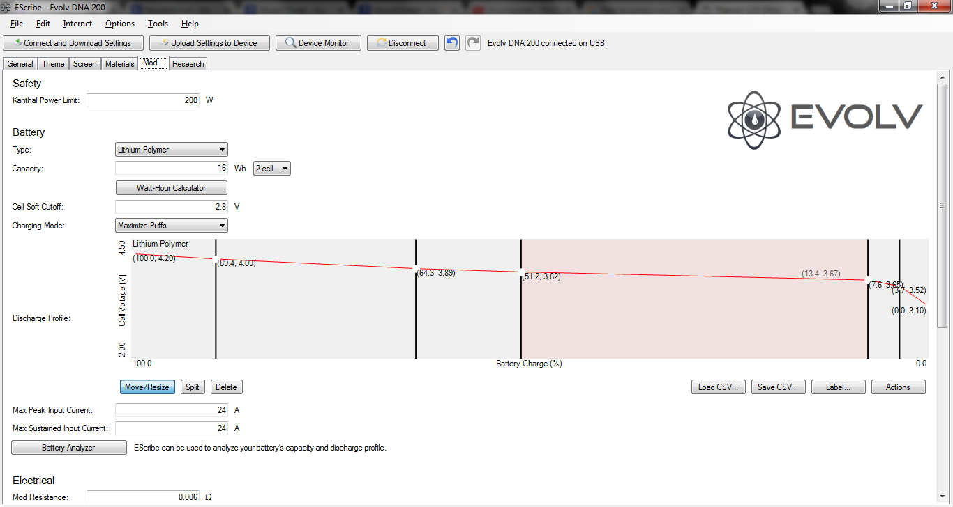Viewport: 953px width, 507px height.
Task: Open the Watt-Hour Calculator
Action: pos(171,188)
